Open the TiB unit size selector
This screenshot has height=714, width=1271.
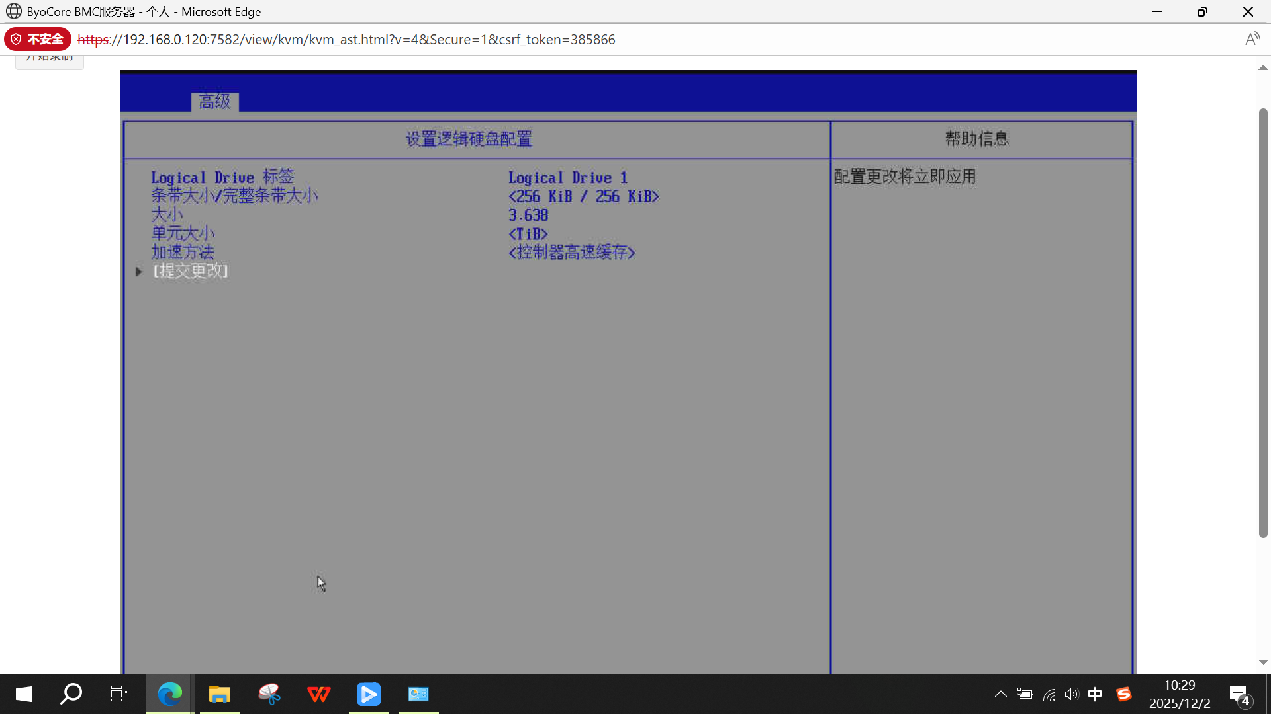point(528,234)
